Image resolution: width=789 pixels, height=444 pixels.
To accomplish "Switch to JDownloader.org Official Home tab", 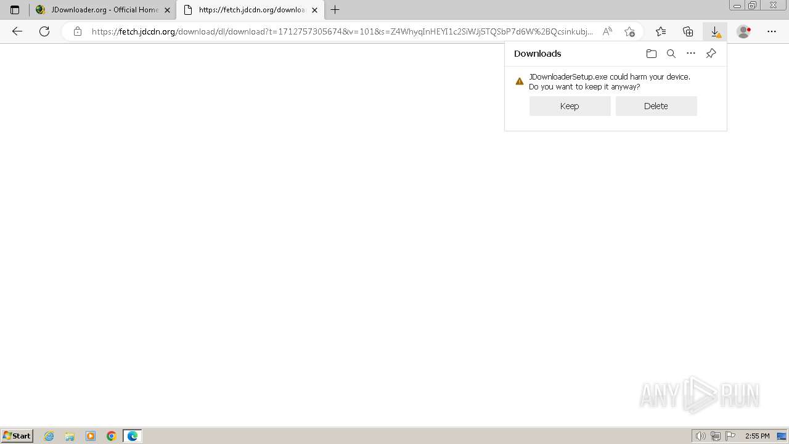I will [x=103, y=10].
